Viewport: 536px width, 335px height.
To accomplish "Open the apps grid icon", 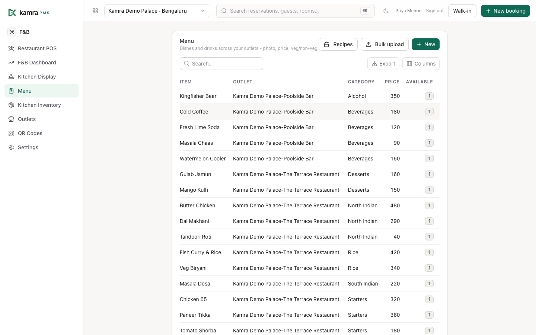I will tap(95, 11).
